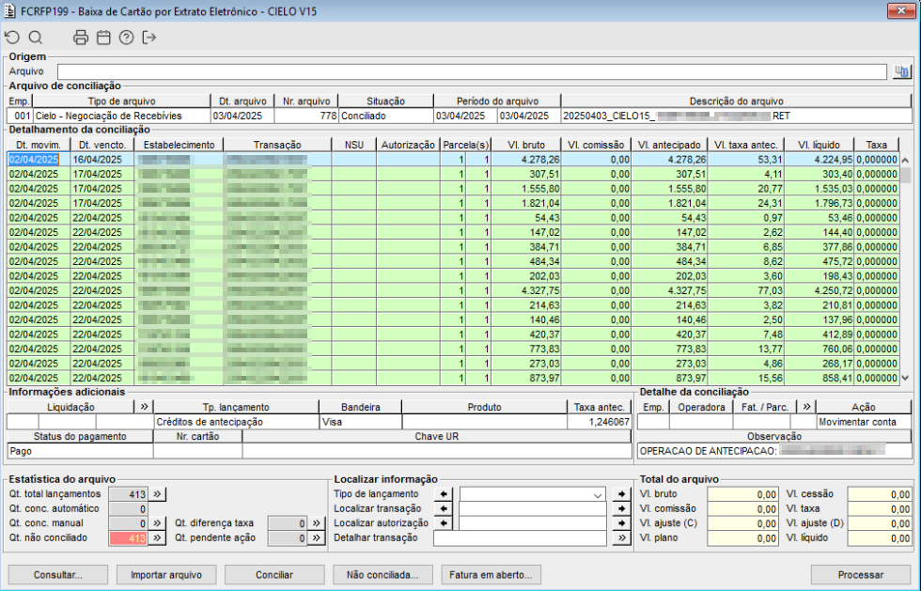The image size is (921, 591).
Task: Click the Vl. taxa antec. cell 77,03
Action: 746,290
